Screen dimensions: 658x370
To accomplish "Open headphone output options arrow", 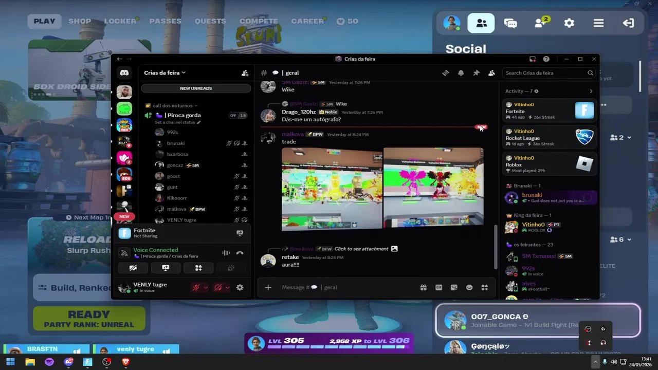I will 228,288.
